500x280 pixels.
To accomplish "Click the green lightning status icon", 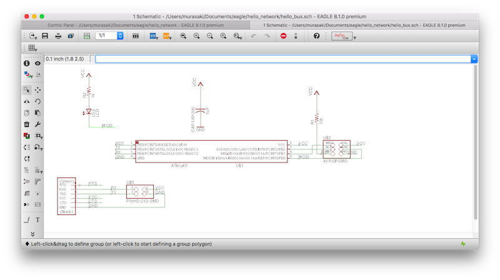I will 463,244.
